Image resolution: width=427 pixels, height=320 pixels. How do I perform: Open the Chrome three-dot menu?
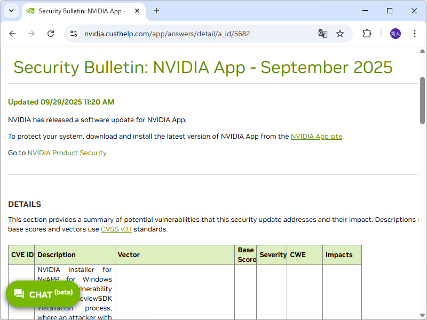415,34
